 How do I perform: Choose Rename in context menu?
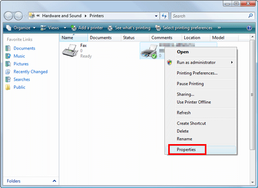(x=184, y=139)
